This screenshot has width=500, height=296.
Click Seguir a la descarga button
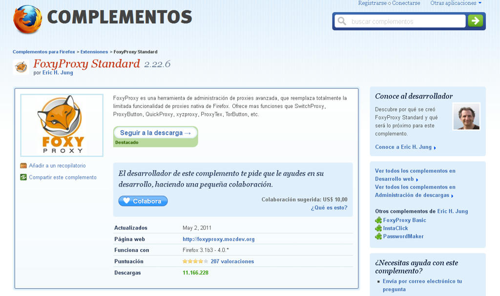pyautogui.click(x=155, y=133)
